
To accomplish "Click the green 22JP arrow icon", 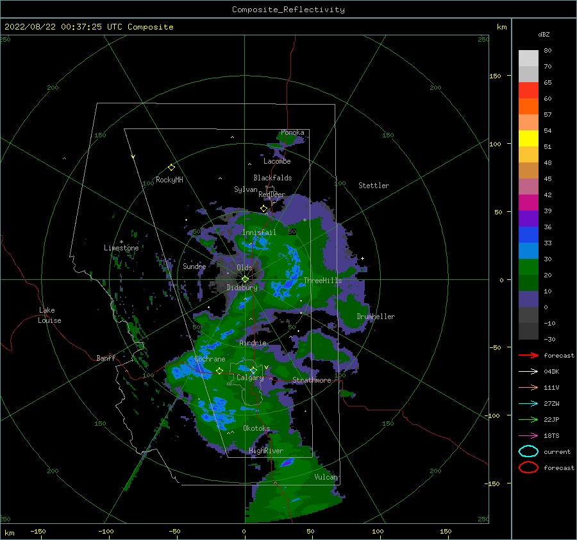I will click(528, 419).
